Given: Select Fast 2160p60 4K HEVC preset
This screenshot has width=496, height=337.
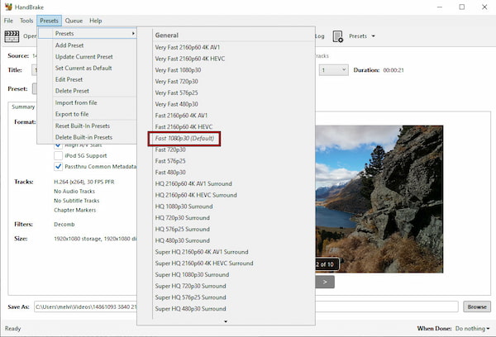Looking at the screenshot, I should click(184, 127).
